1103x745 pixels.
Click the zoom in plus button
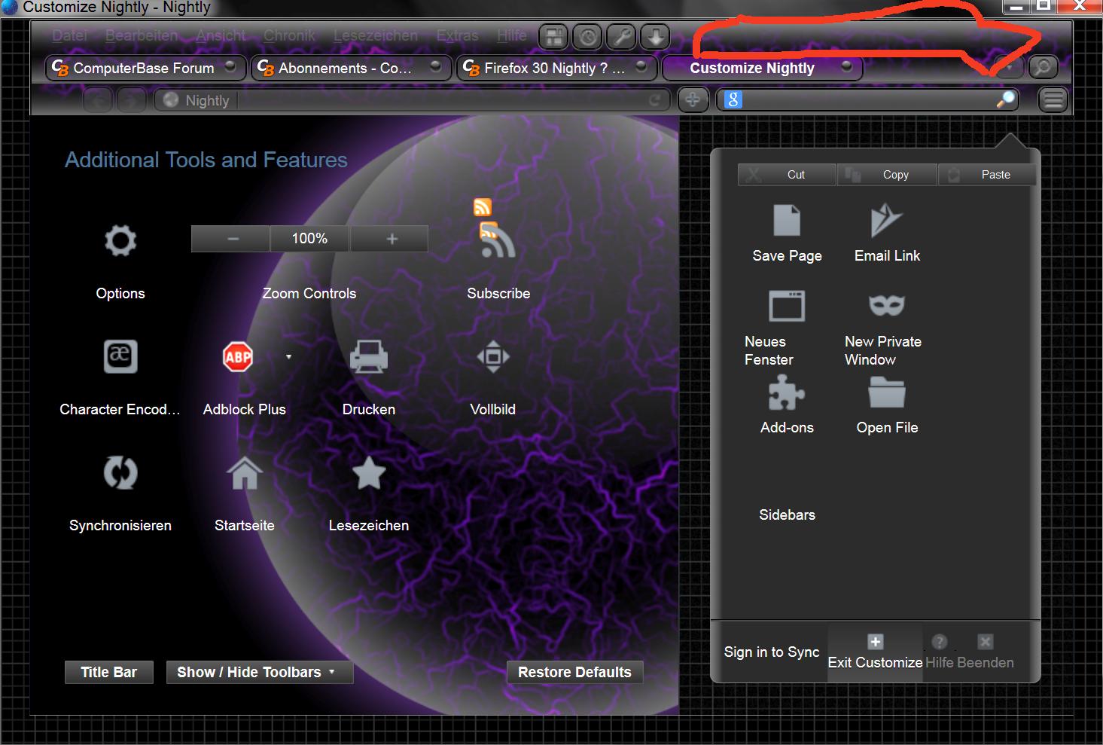pyautogui.click(x=389, y=239)
